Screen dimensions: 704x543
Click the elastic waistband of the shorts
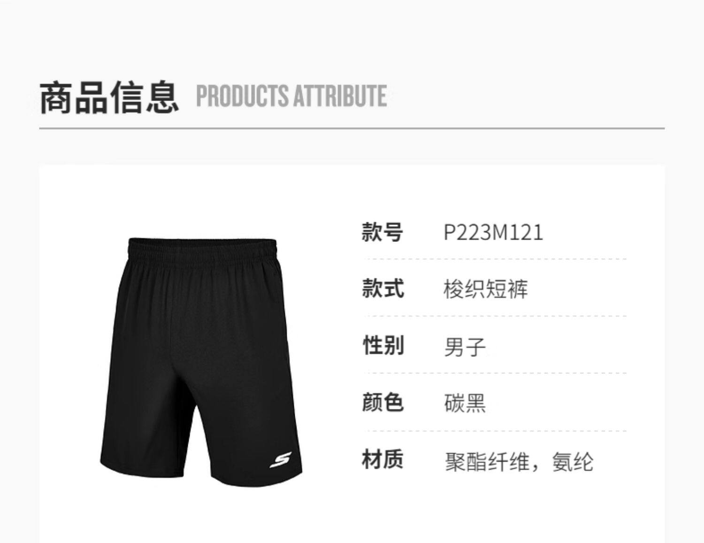[x=203, y=248]
